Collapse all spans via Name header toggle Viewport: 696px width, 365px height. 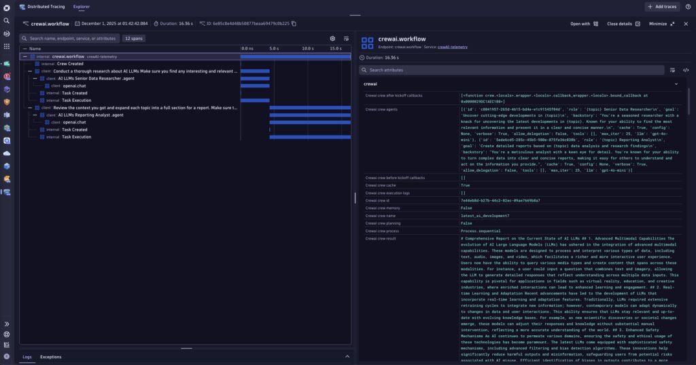pos(25,49)
